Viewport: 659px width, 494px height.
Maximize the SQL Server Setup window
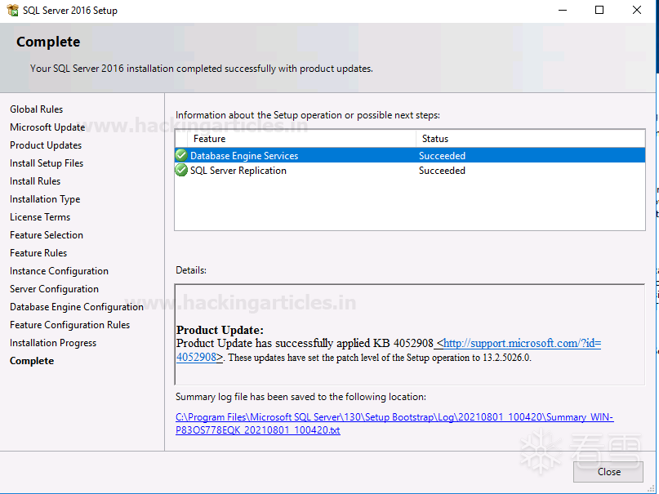point(599,11)
